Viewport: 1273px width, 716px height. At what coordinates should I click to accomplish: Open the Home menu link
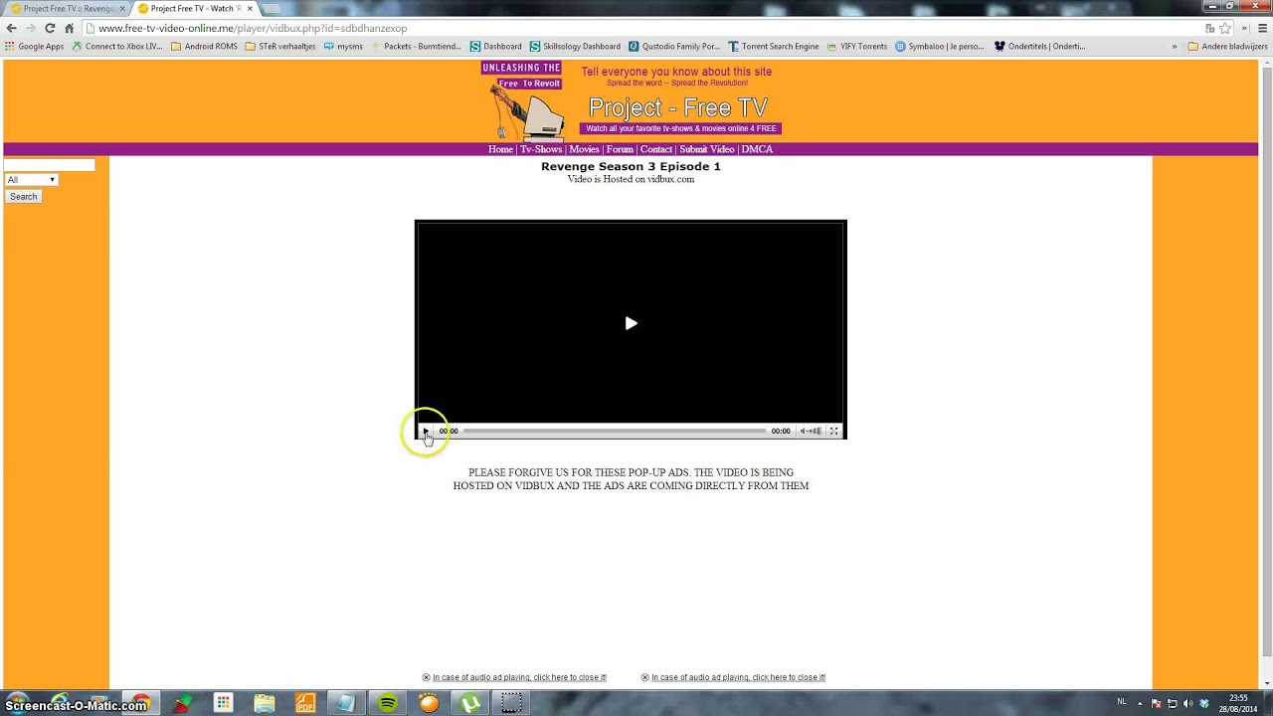point(500,149)
